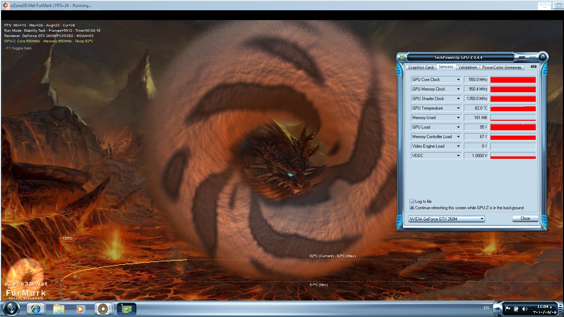Click the 1350.0 MHz shader clock value
564x317 pixels.
coord(476,99)
